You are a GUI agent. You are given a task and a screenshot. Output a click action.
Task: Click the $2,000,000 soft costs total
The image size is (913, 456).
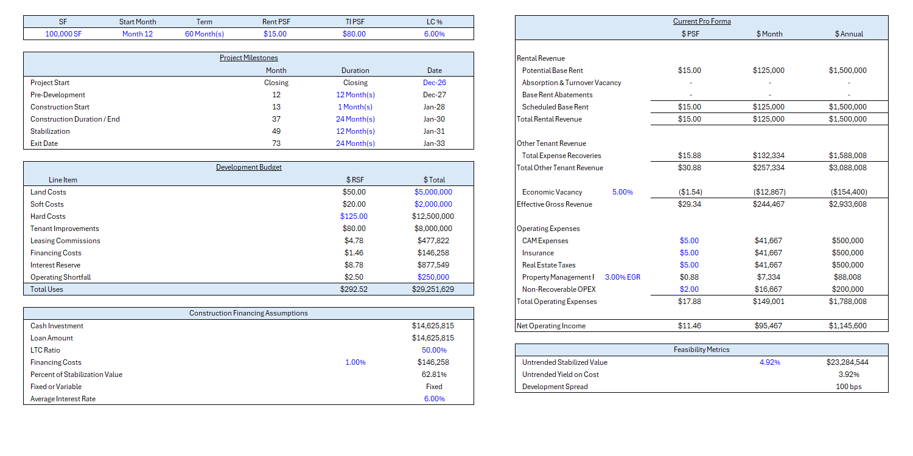433,204
